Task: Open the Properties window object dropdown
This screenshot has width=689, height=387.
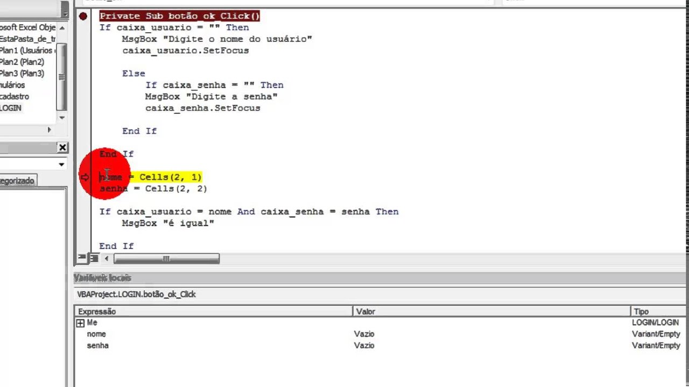Action: pos(61,164)
